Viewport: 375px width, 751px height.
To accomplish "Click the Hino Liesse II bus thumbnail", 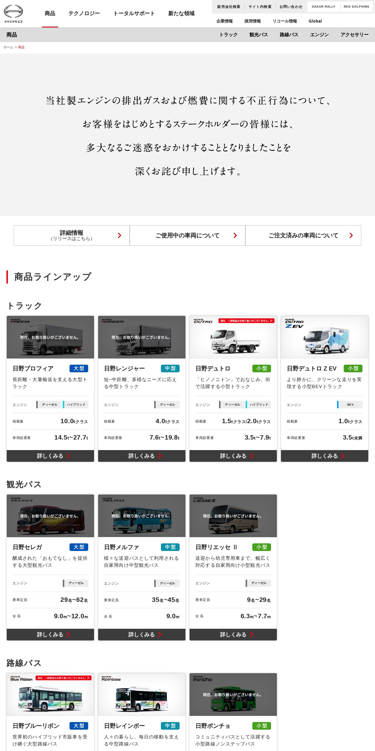I will click(233, 516).
